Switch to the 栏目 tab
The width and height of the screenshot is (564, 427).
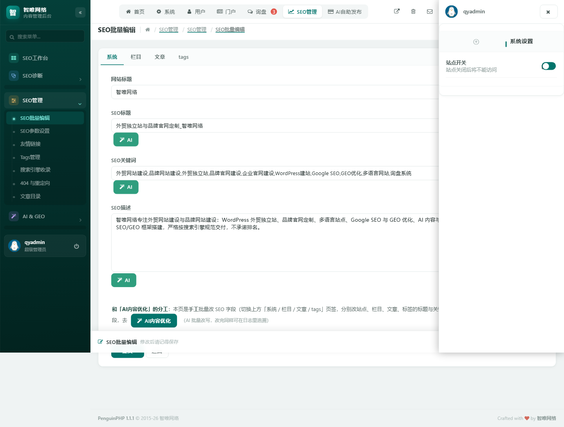pos(136,57)
